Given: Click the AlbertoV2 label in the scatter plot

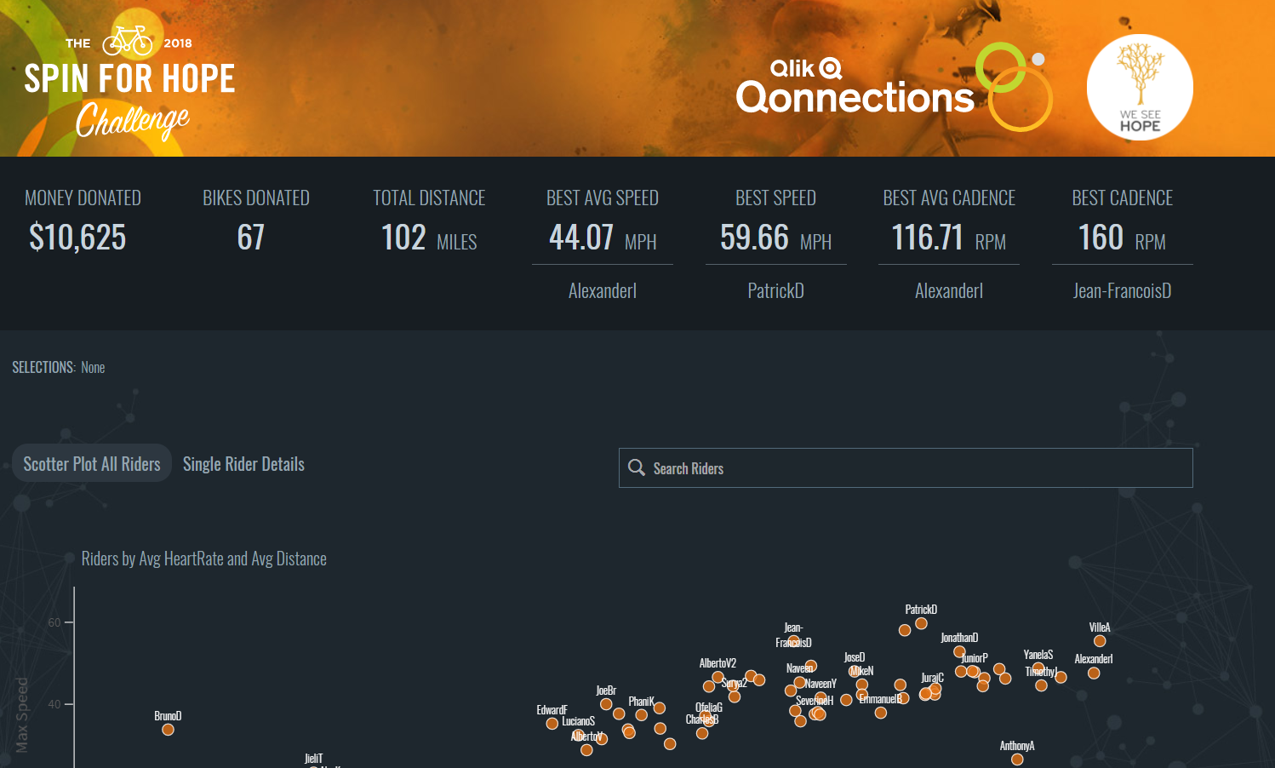Looking at the screenshot, I should point(718,663).
